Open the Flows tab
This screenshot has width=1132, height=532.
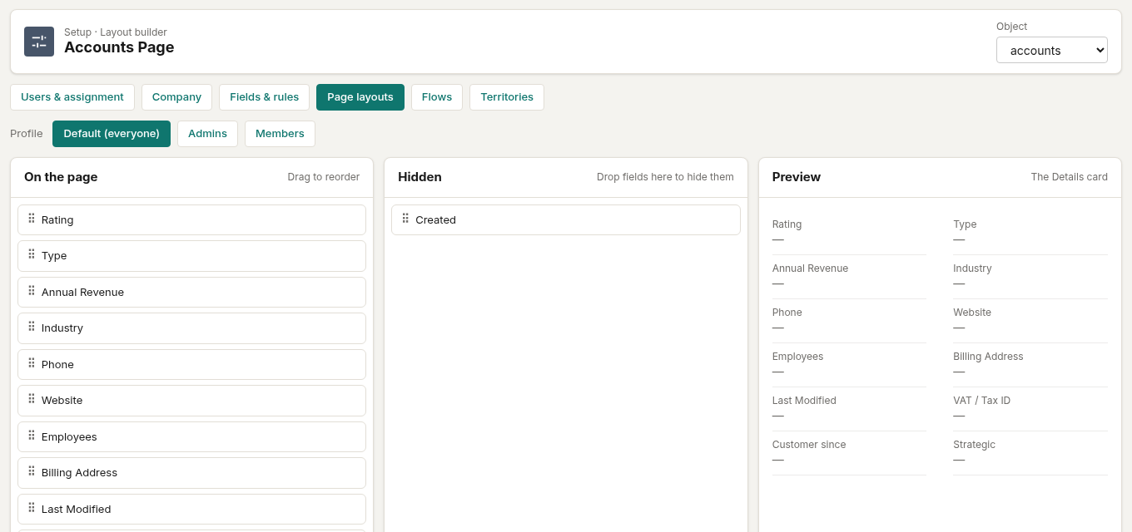(x=437, y=97)
